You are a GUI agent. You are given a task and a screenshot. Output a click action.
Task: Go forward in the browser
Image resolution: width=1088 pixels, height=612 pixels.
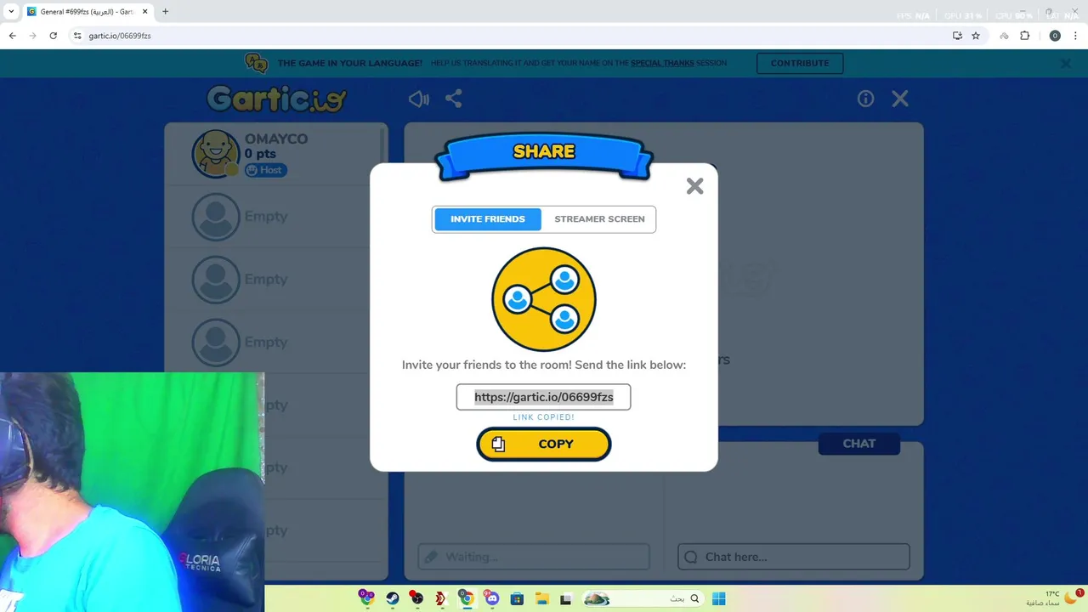click(33, 36)
